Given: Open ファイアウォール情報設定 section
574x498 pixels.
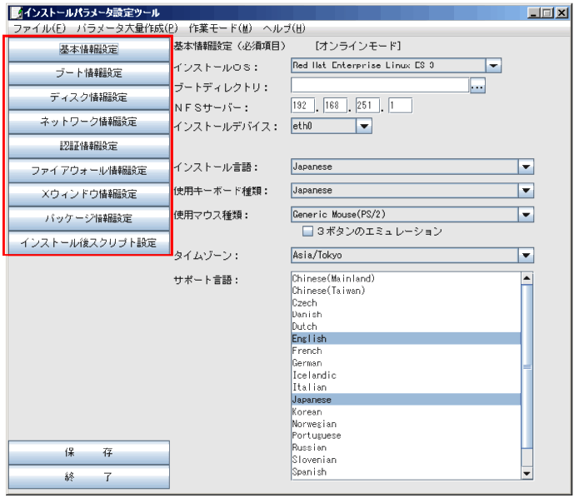Looking at the screenshot, I should pyautogui.click(x=88, y=170).
